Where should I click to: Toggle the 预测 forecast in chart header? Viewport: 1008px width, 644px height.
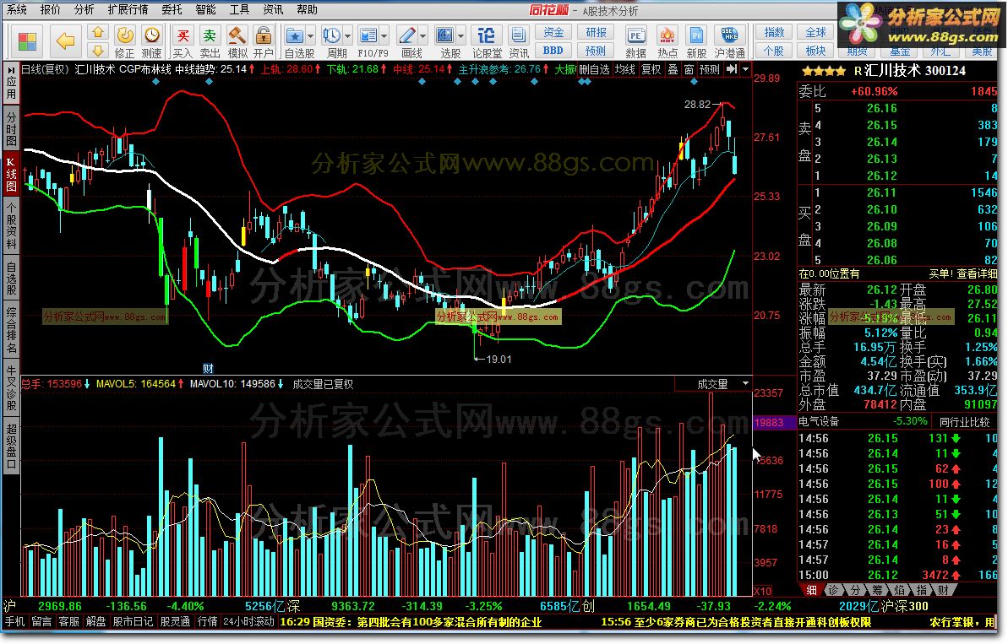pos(709,69)
